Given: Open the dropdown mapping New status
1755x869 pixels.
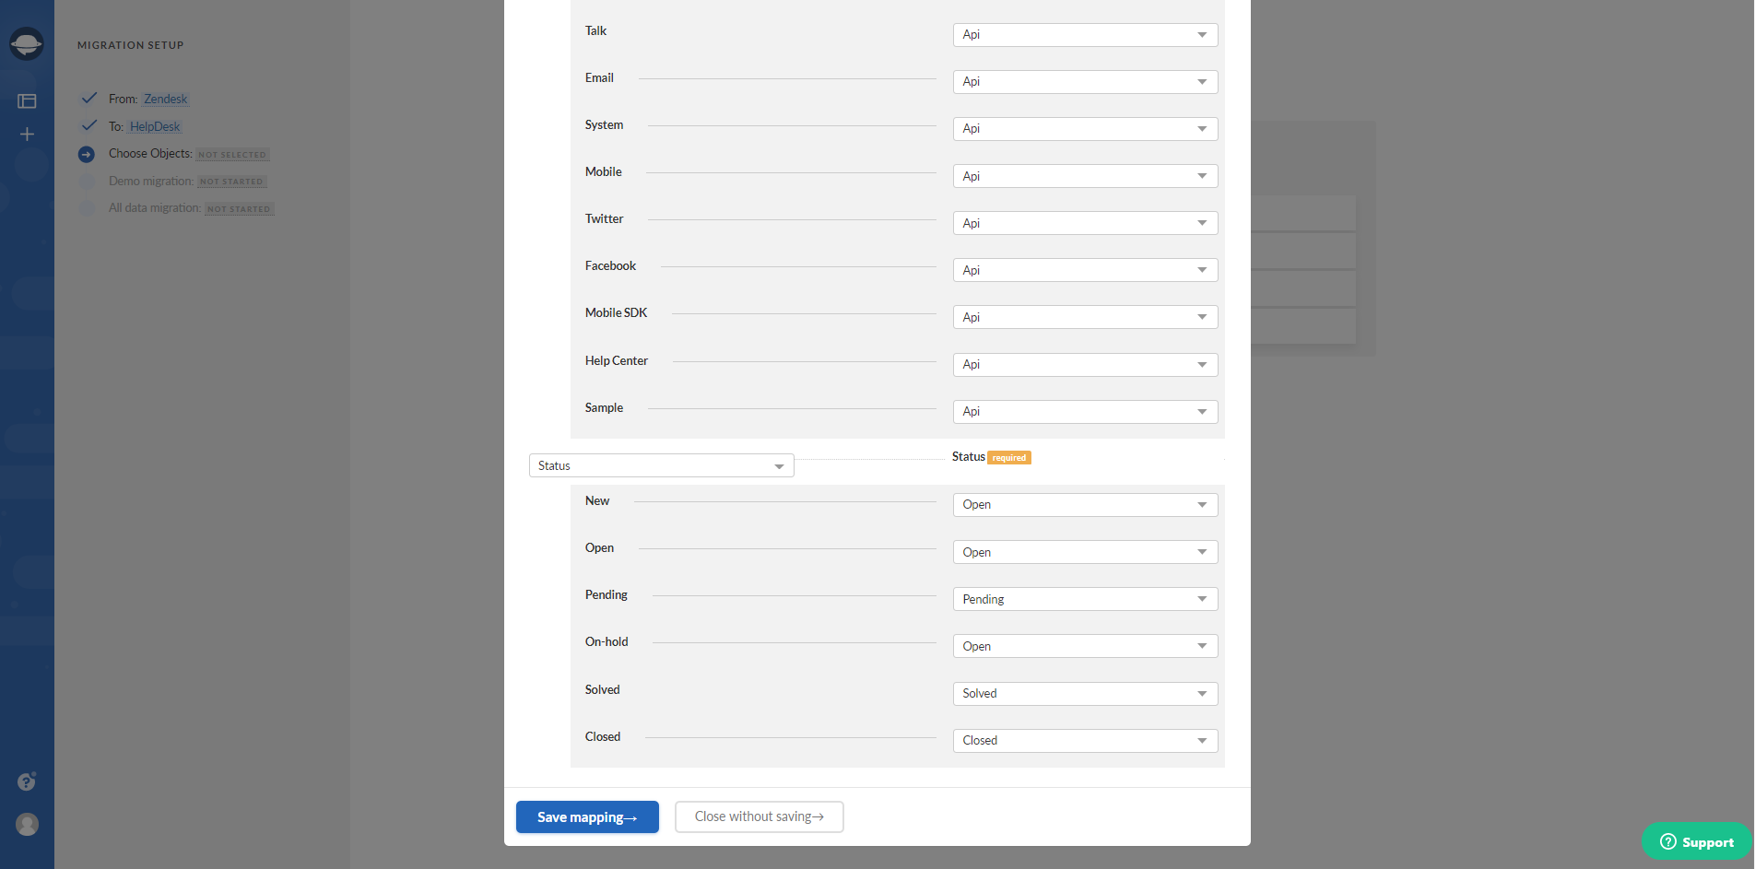Looking at the screenshot, I should click(1084, 504).
